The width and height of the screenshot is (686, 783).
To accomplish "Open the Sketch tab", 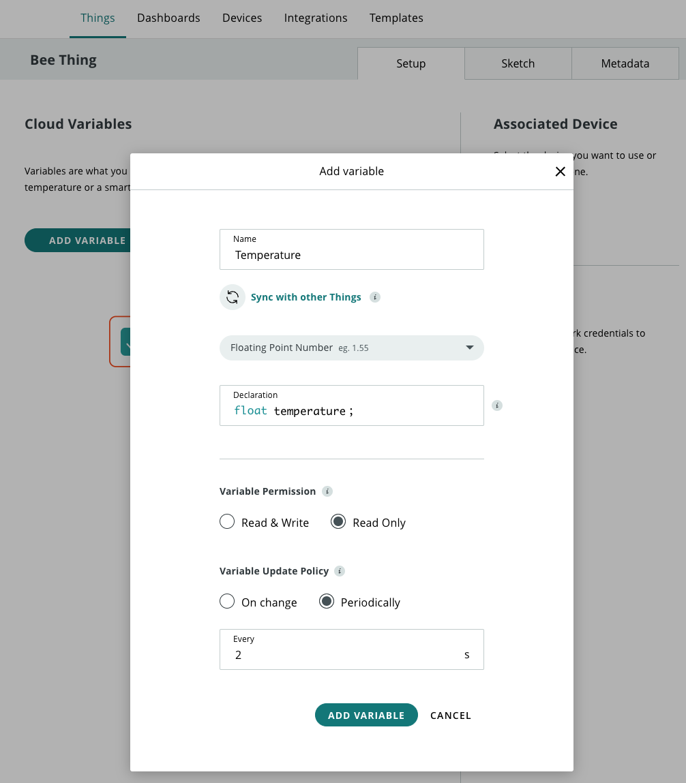I will (518, 63).
